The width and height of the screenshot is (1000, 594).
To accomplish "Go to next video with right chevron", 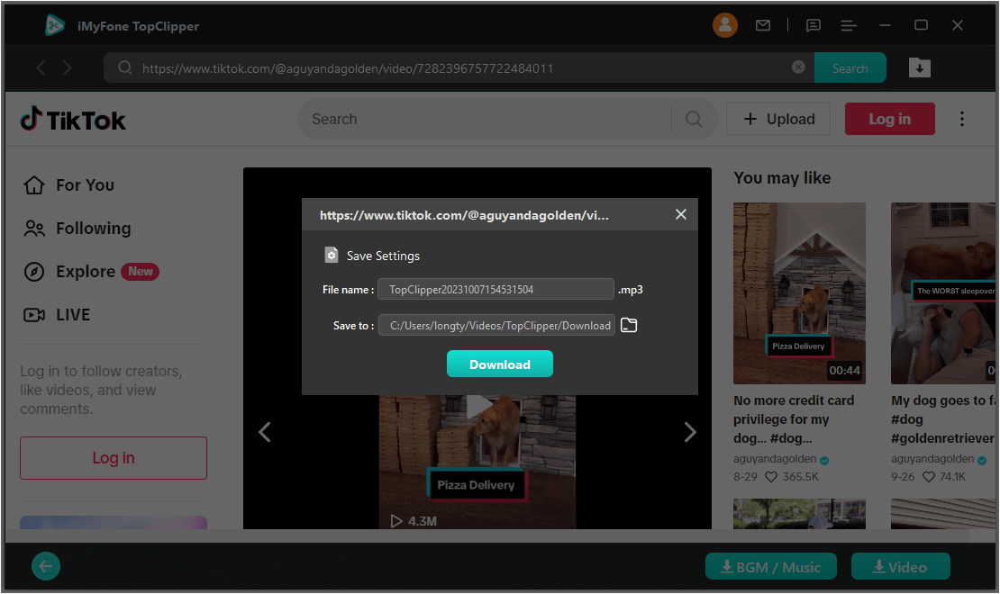I will 689,431.
